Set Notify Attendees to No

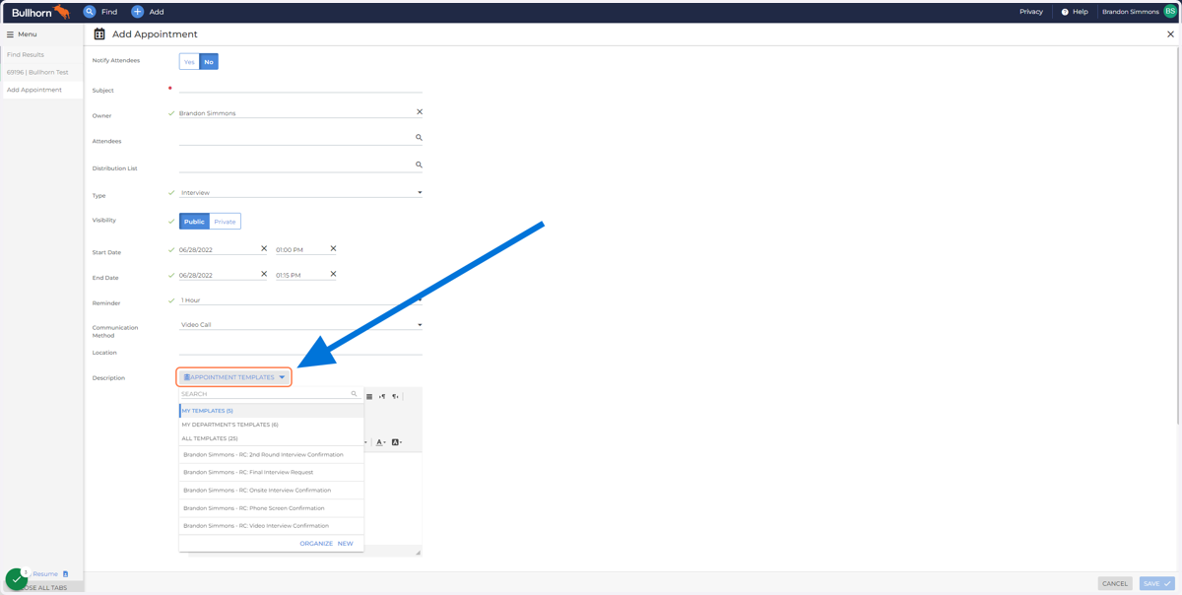coord(209,61)
